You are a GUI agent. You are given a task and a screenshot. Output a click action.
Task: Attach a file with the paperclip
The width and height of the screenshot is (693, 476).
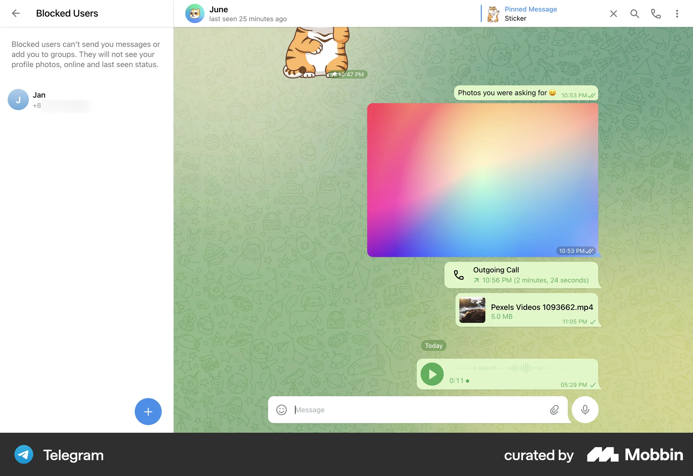pos(554,410)
